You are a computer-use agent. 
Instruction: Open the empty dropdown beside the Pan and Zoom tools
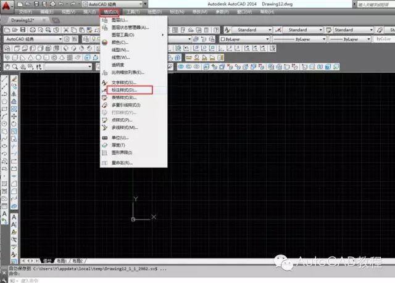click(69, 67)
